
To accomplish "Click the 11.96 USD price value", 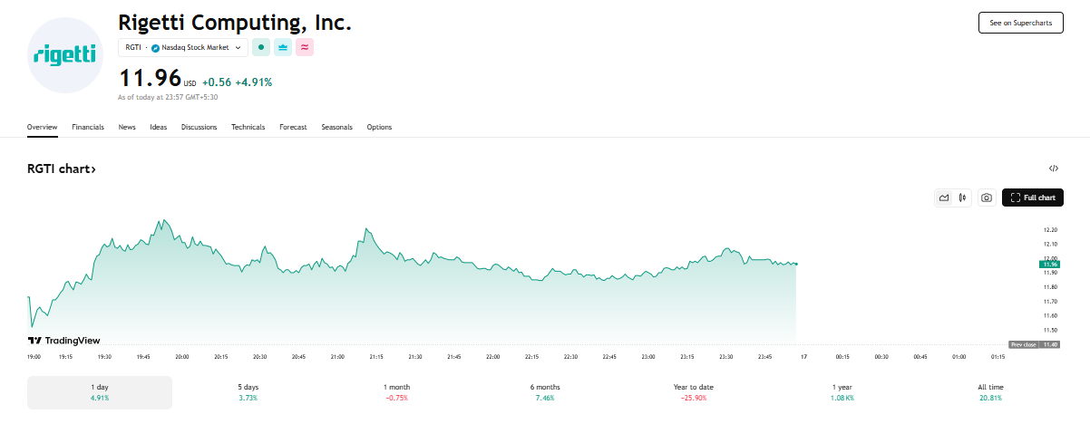I will tap(157, 79).
